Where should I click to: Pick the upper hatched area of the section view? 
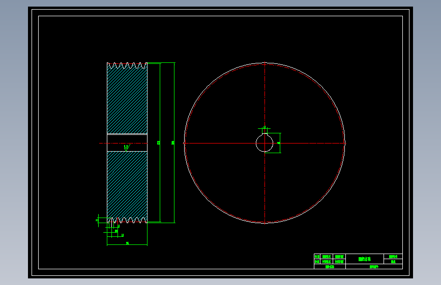[x=127, y=99]
